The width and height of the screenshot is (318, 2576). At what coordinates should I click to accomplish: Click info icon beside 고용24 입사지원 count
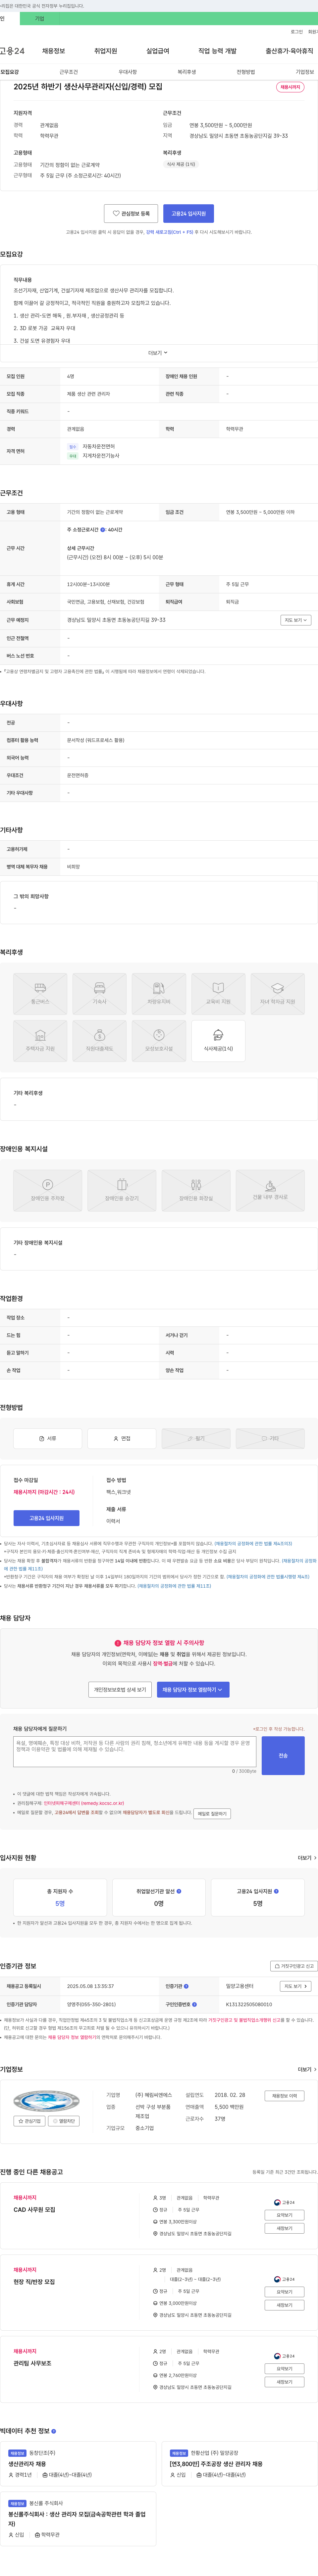[276, 1891]
